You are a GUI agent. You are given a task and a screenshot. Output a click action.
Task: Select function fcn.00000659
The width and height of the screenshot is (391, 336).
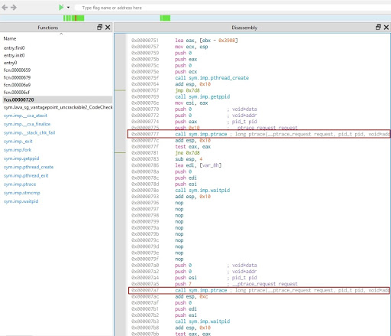[x=17, y=70]
